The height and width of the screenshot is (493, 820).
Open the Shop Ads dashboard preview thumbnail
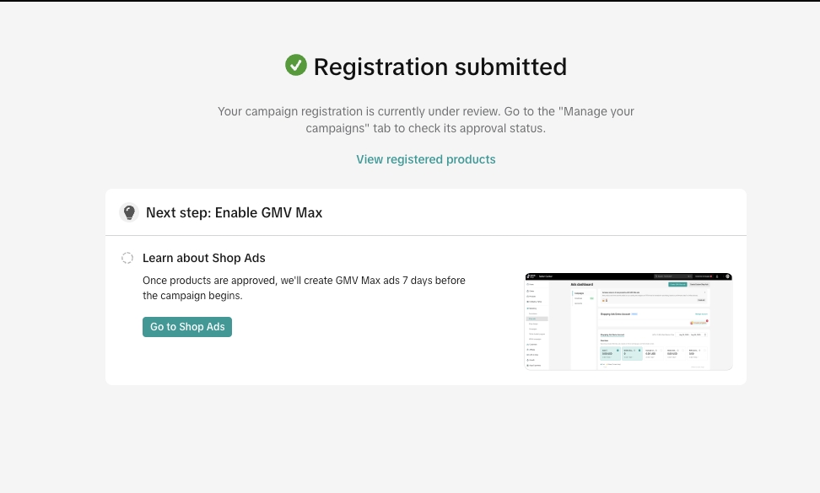[628, 321]
